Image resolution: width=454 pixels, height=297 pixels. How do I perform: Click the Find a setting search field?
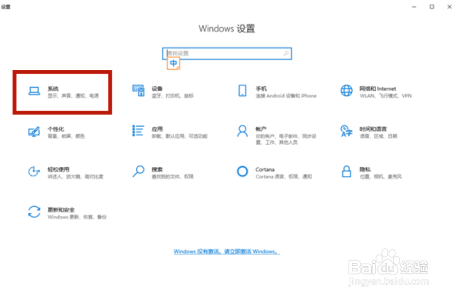click(227, 53)
